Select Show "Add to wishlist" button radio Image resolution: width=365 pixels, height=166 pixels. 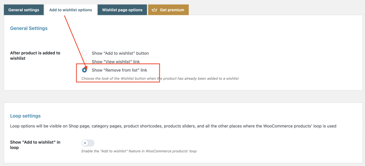(x=84, y=53)
